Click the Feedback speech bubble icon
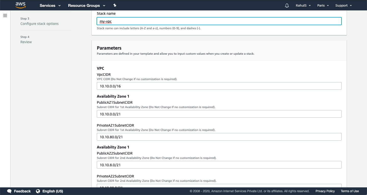This screenshot has height=195, width=367. [9, 191]
